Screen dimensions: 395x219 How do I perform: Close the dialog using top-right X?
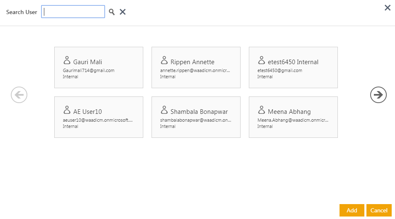388,7
